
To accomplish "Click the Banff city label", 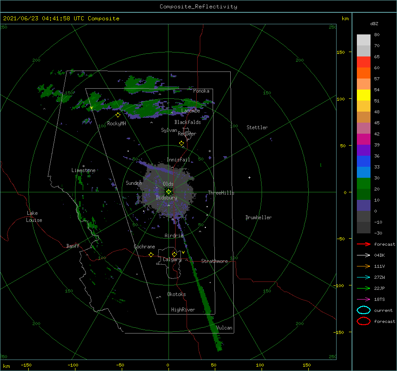I will pyautogui.click(x=73, y=246).
